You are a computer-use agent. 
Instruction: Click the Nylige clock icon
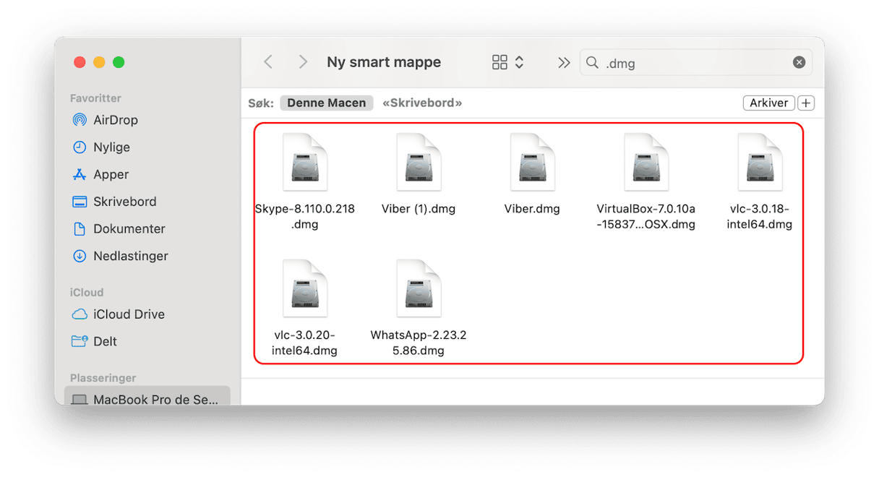coord(80,147)
